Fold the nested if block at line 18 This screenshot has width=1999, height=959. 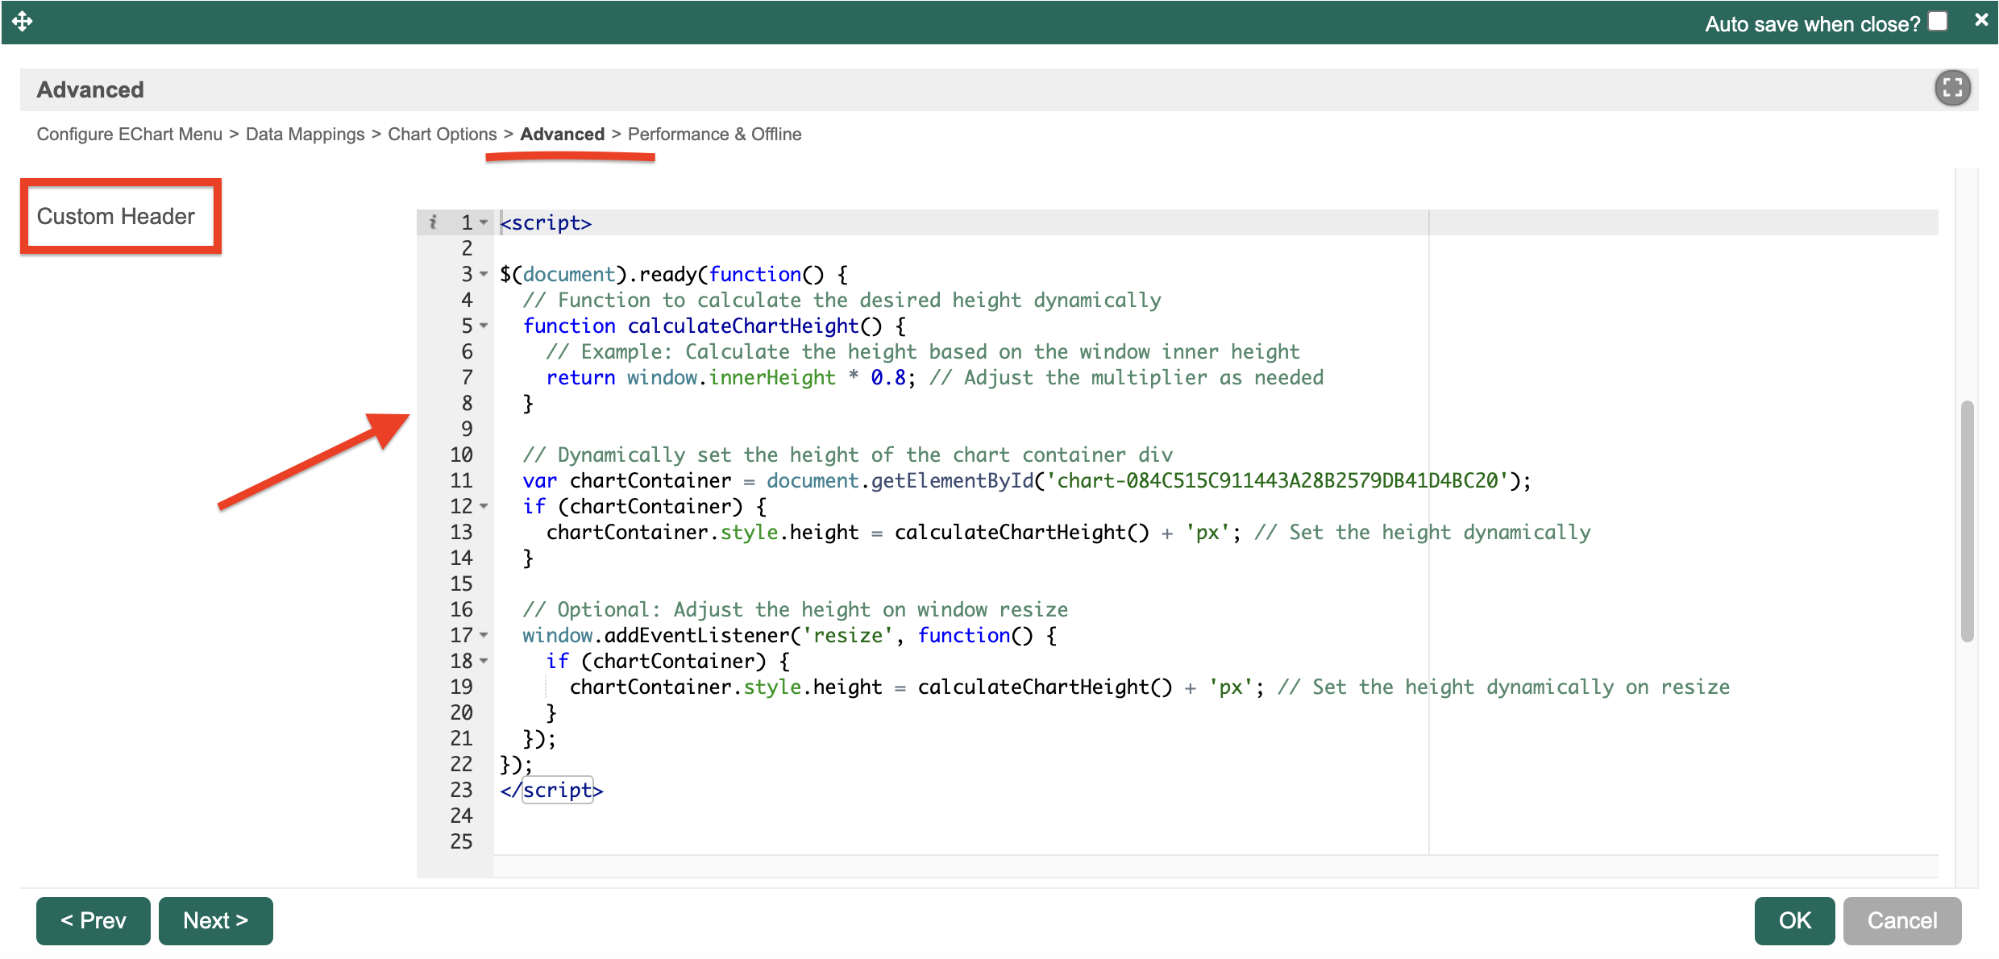[484, 661]
